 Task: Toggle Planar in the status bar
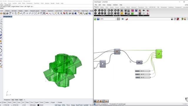coord(68,105)
